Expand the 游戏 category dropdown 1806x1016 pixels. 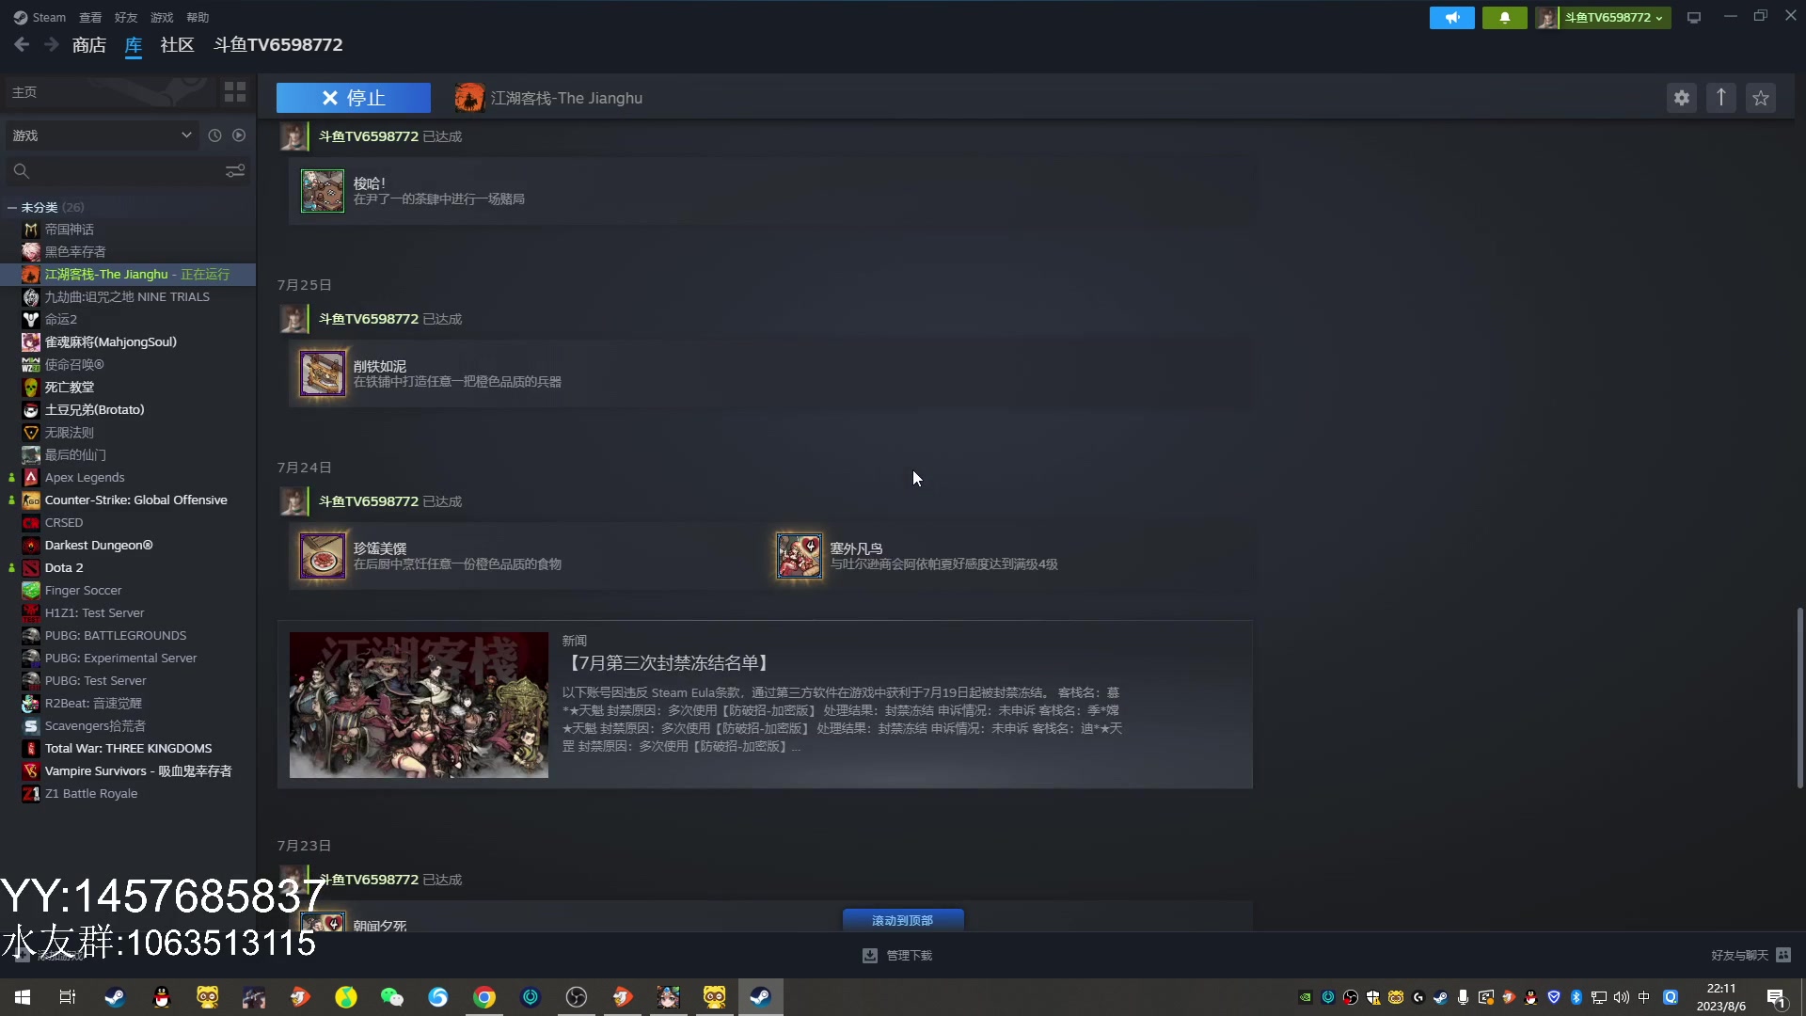(x=102, y=135)
